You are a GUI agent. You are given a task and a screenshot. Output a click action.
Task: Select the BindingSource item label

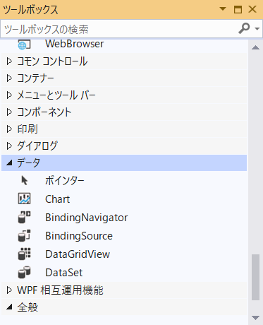tap(79, 236)
